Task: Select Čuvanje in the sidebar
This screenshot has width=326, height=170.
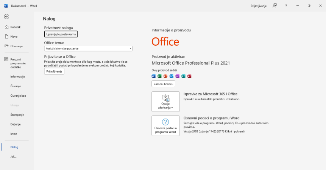Action: click(x=16, y=86)
